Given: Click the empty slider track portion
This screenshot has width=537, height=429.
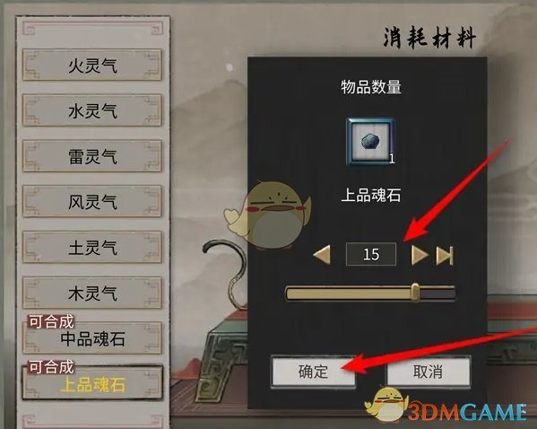Looking at the screenshot, I should 437,293.
